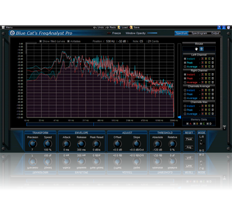
Task: Toggle the Antialias checkbox
Action: (x=69, y=41)
